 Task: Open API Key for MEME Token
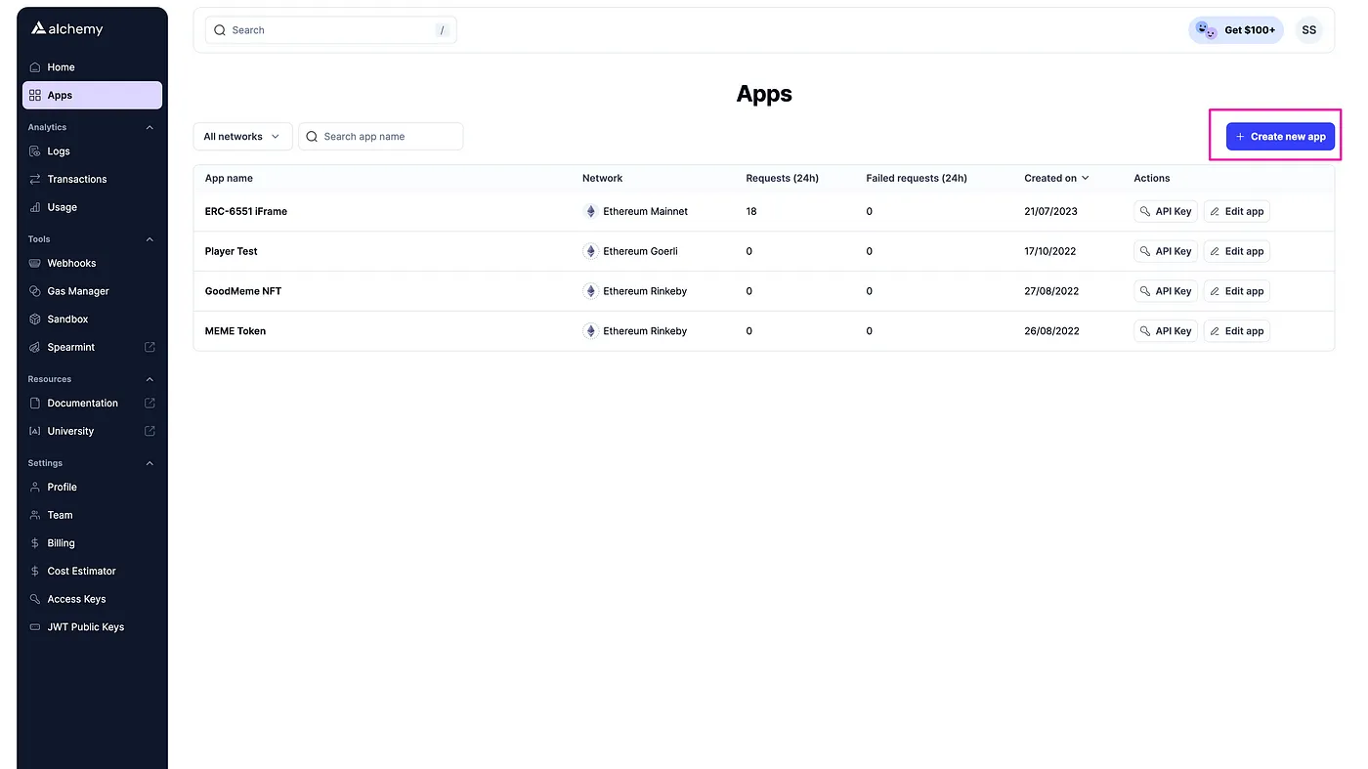(1166, 331)
